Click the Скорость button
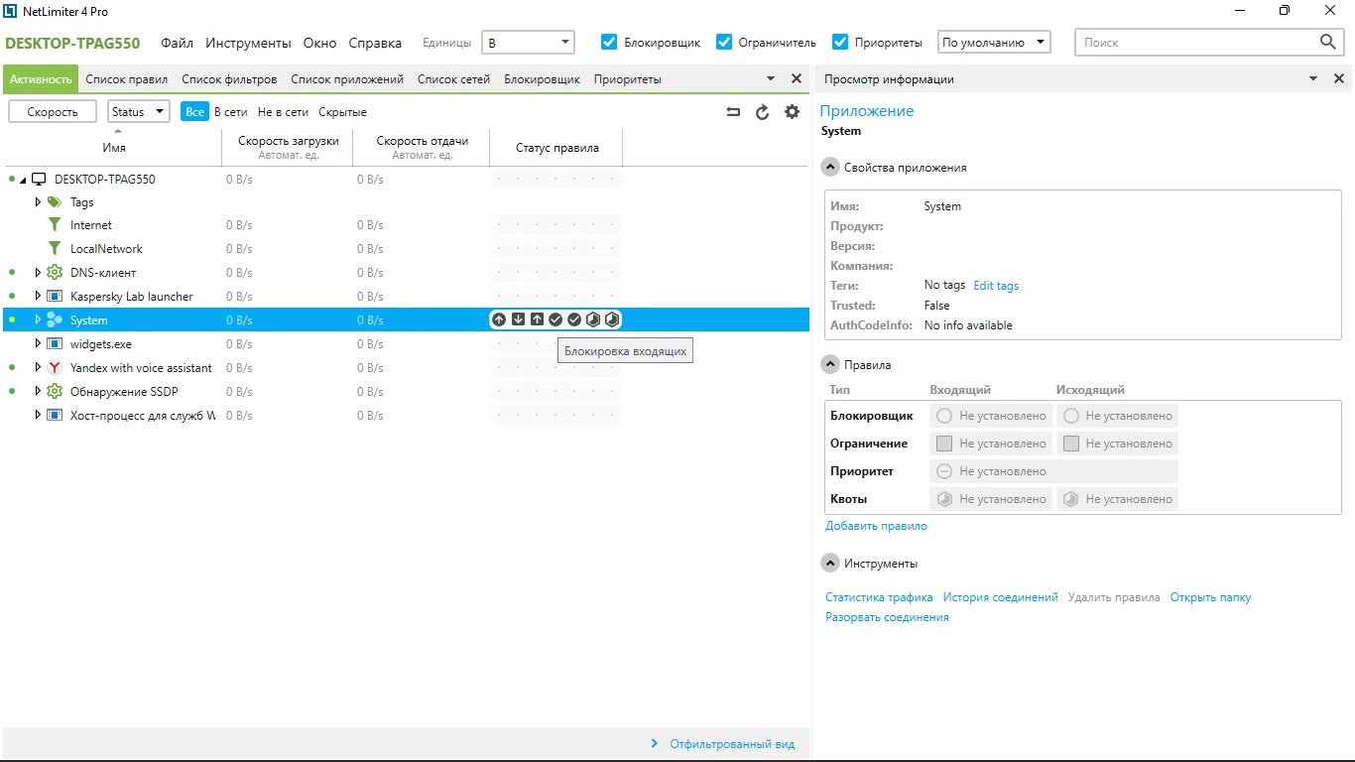 point(53,112)
